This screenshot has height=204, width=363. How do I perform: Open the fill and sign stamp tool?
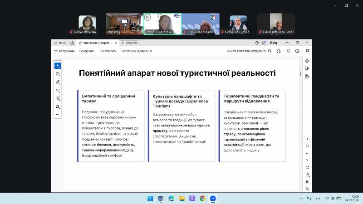pos(58,107)
